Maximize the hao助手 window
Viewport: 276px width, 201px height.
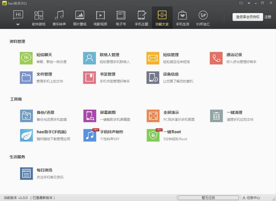[x=263, y=3]
